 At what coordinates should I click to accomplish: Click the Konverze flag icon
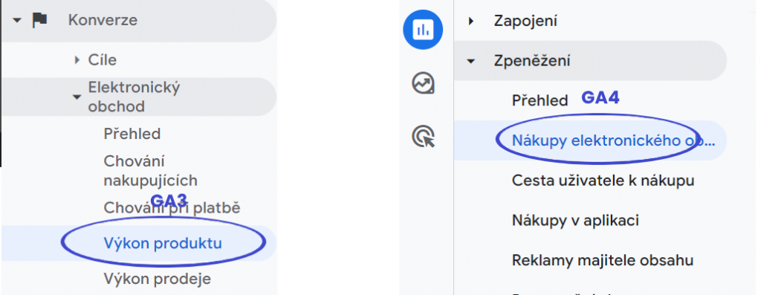39,20
